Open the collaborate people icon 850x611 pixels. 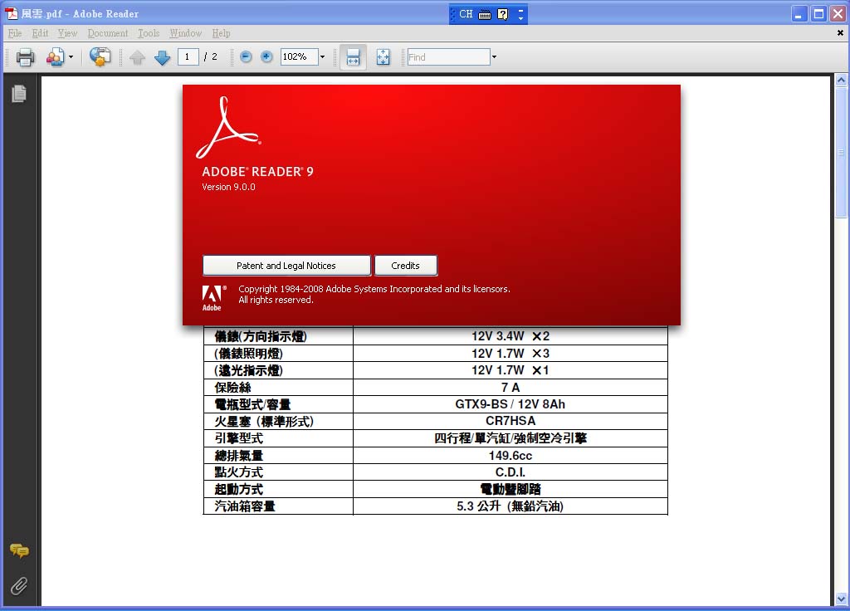55,57
